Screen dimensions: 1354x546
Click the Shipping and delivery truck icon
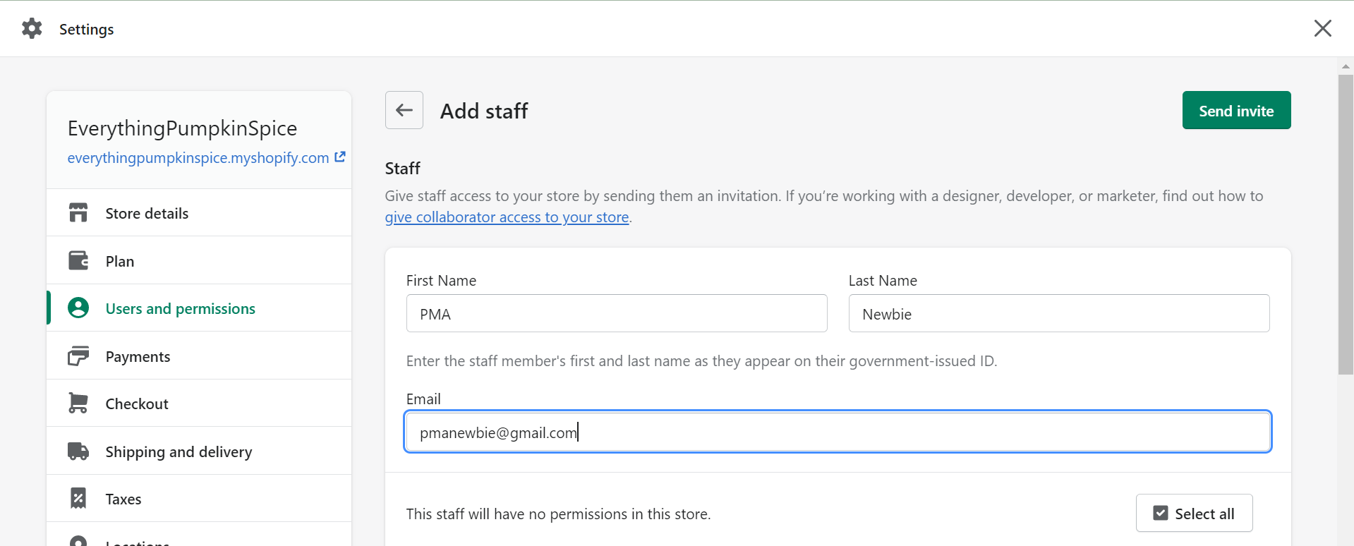pos(78,451)
